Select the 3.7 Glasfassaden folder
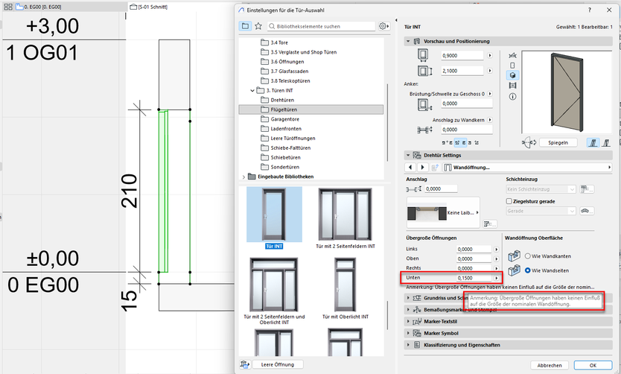This screenshot has width=621, height=374. pyautogui.click(x=290, y=72)
